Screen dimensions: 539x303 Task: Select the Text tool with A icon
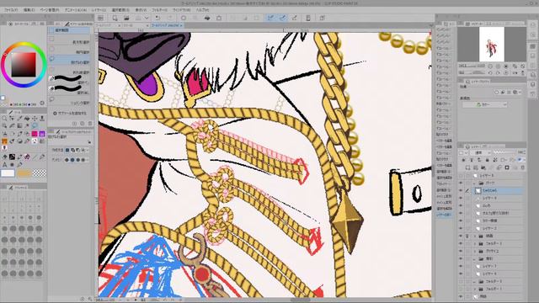pos(4,164)
